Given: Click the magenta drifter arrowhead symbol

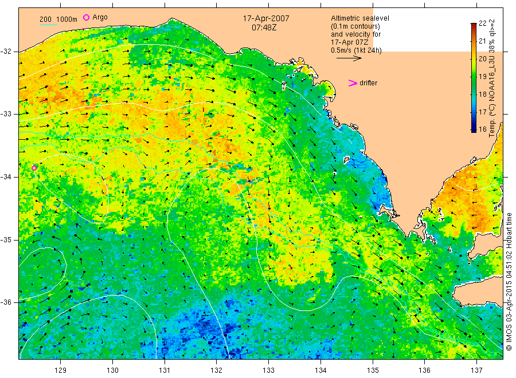Looking at the screenshot, I should (353, 83).
